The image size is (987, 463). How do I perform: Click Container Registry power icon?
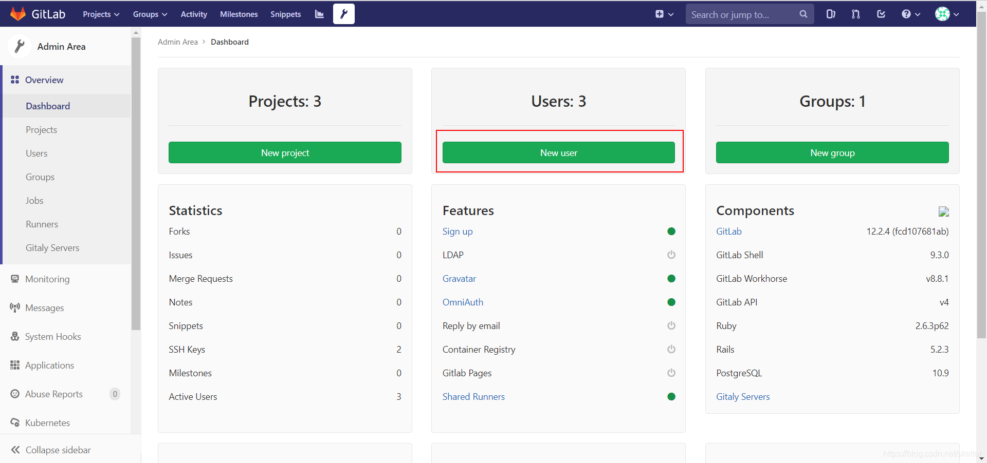671,349
